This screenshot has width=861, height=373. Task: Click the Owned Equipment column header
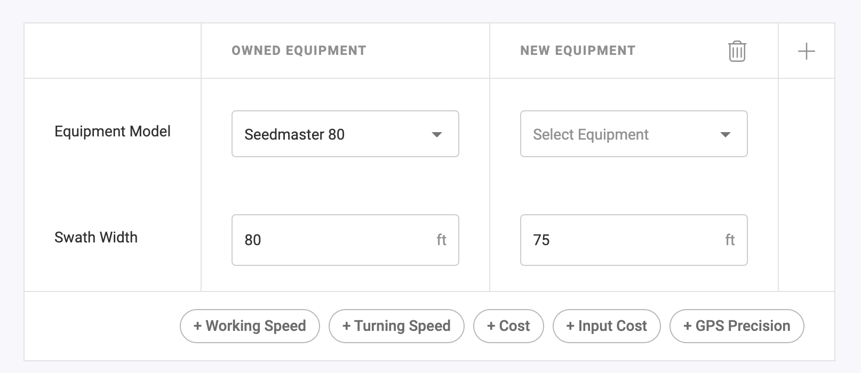(299, 51)
